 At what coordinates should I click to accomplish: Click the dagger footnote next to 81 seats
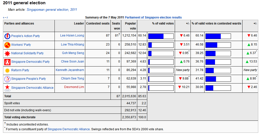pos(119,34)
